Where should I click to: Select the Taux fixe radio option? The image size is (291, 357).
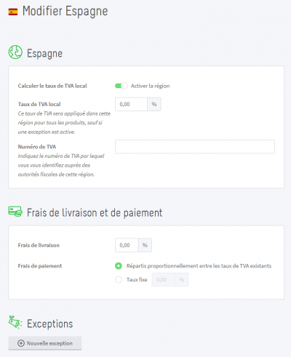point(119,280)
